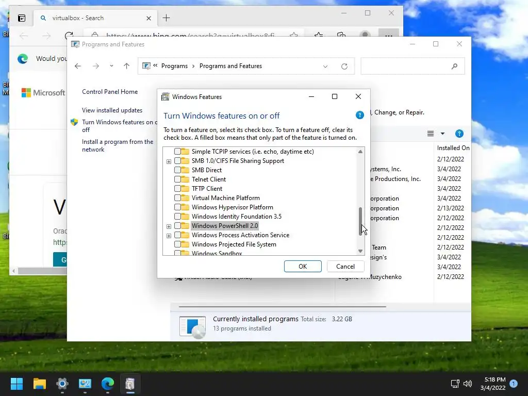Open volume speaker tray icon
Screen dimensions: 528x396
tap(468, 384)
